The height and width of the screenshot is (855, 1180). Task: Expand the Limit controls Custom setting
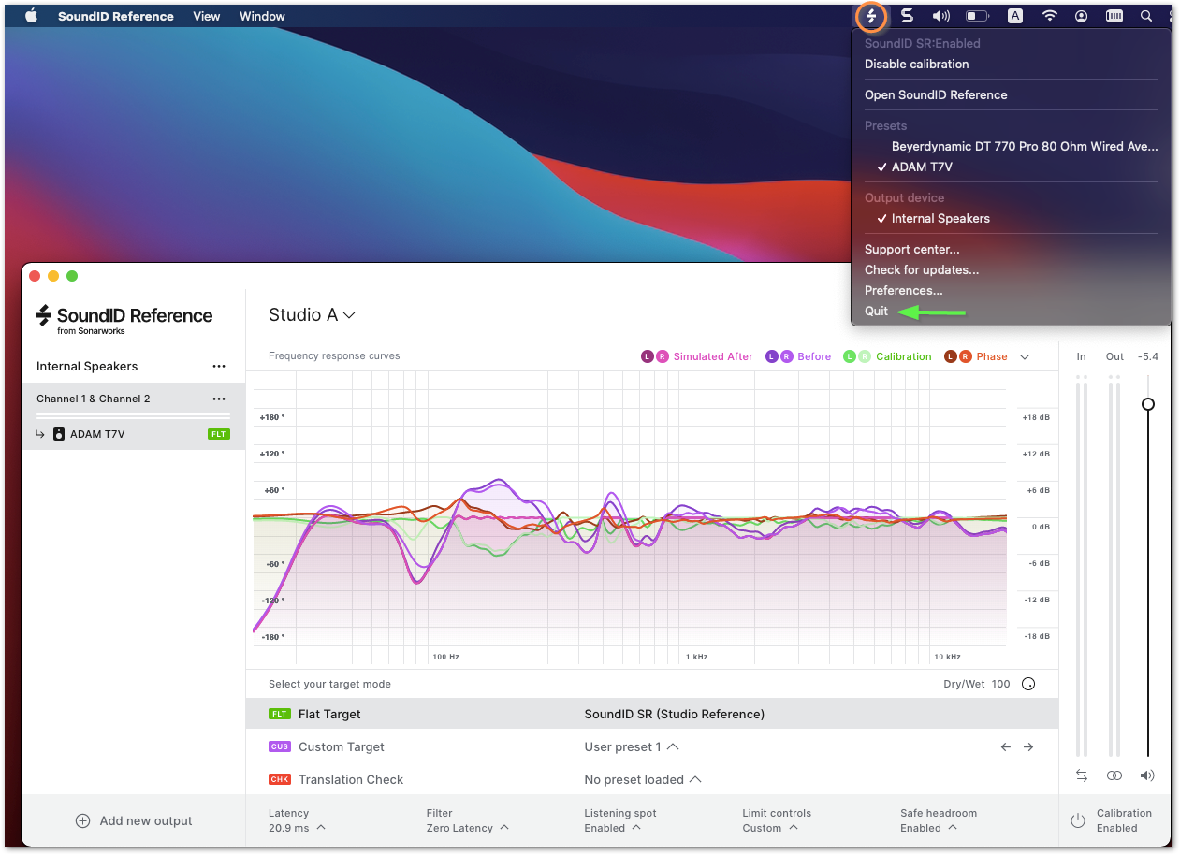click(x=777, y=820)
